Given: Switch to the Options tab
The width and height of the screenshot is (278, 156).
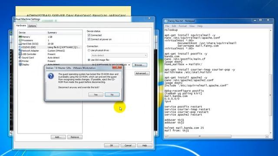Looking at the screenshot, I should [32, 26].
